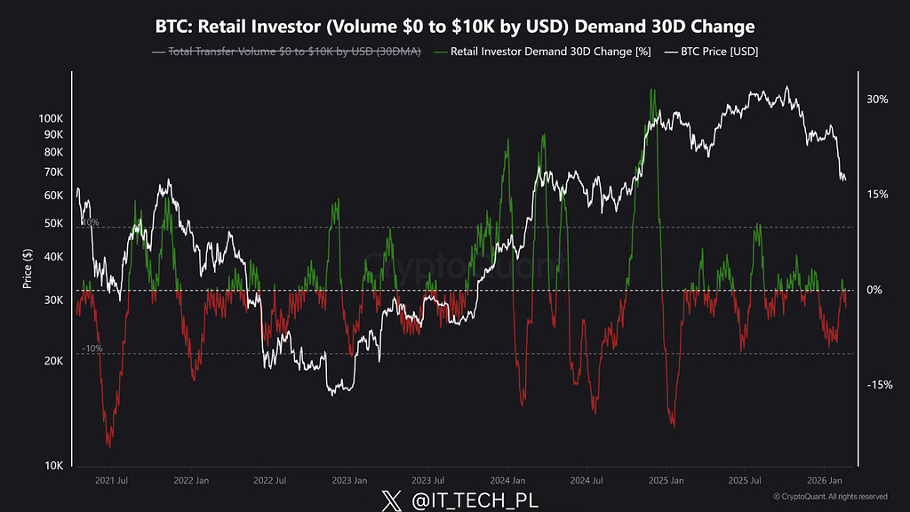Click the 30% label on right axis

878,100
